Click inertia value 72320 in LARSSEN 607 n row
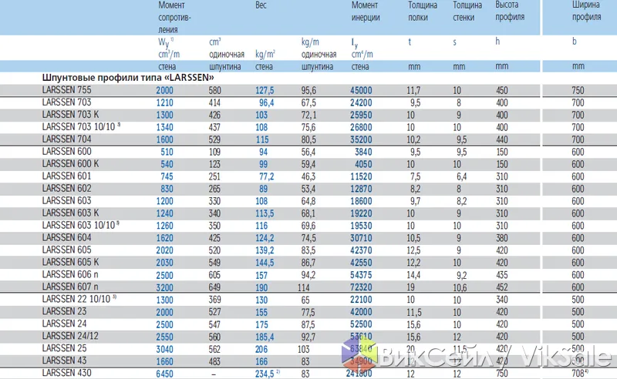 click(x=361, y=287)
